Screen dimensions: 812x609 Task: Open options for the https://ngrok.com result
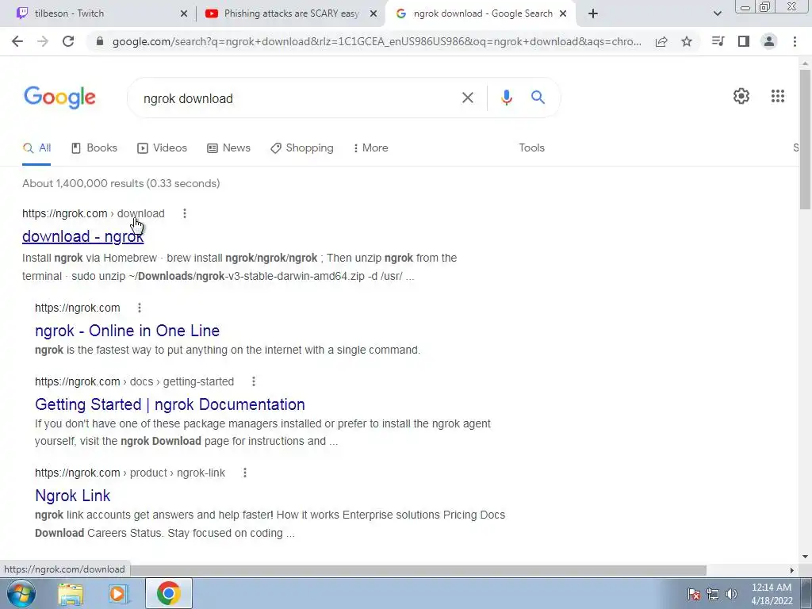tap(140, 308)
